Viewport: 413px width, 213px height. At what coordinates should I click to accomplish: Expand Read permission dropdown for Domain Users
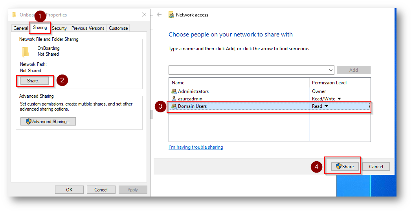click(x=326, y=106)
